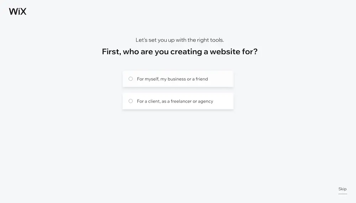356x203 pixels.
Task: Choose "For a client, as a freelancer or agency" label
Action: (175, 101)
